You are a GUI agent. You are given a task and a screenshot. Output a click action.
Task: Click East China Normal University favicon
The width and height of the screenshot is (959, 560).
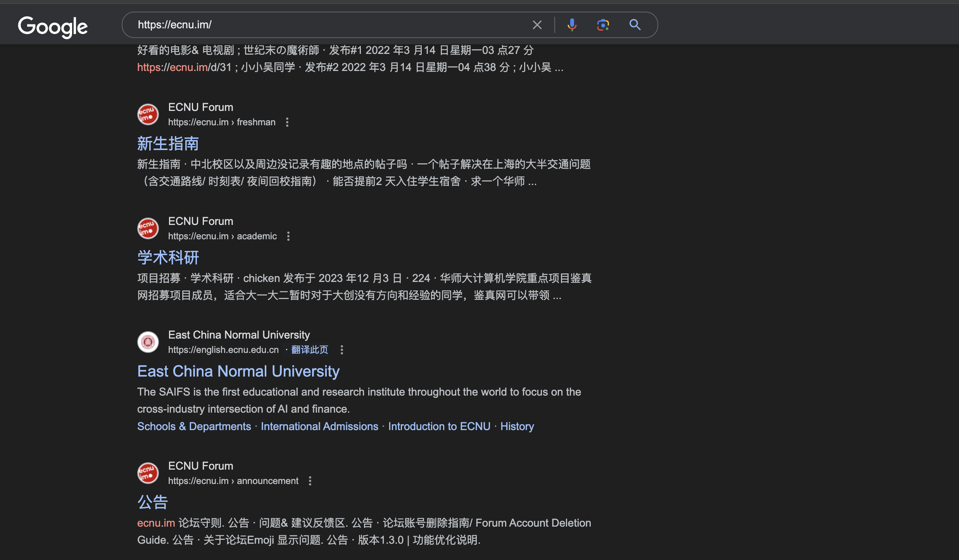tap(148, 342)
